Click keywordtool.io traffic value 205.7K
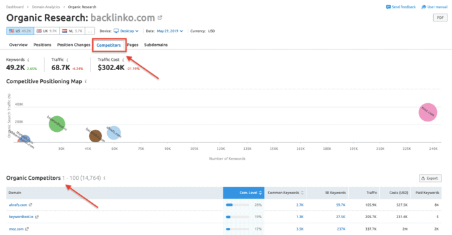The height and width of the screenshot is (235, 452). pyautogui.click(x=371, y=217)
